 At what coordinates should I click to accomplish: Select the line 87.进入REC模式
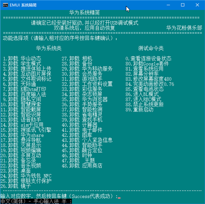pyautogui.click(x=143, y=99)
